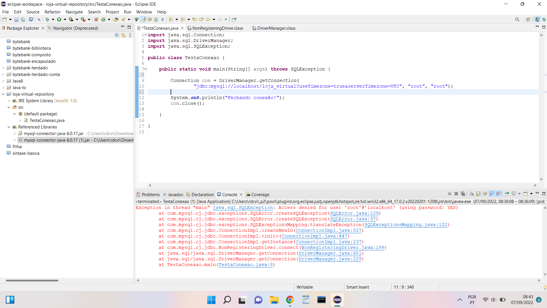
Task: Open dropdown arrow next to New icon
Action: pos(10,19)
